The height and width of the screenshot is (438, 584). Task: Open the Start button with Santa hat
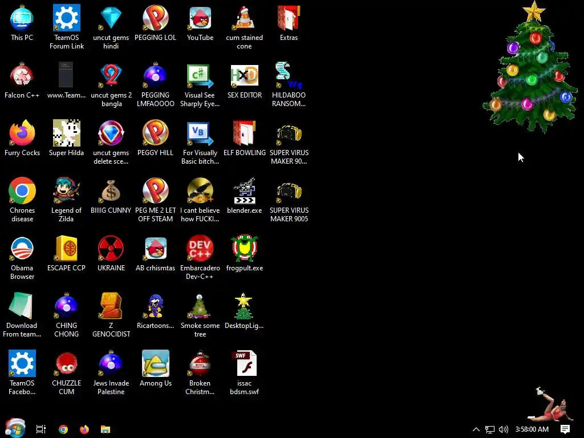[15, 428]
